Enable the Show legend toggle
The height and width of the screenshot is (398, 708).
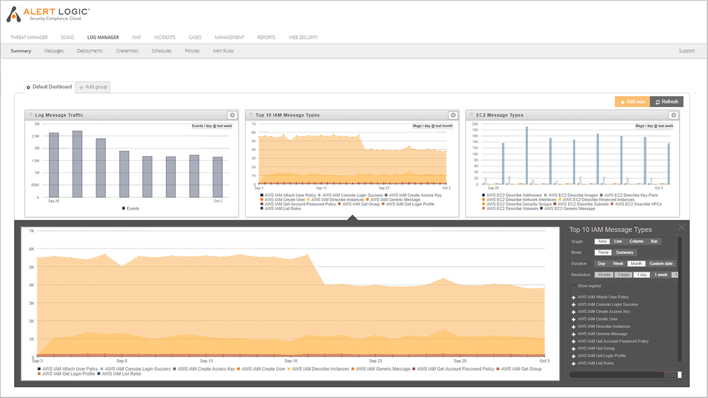575,286
